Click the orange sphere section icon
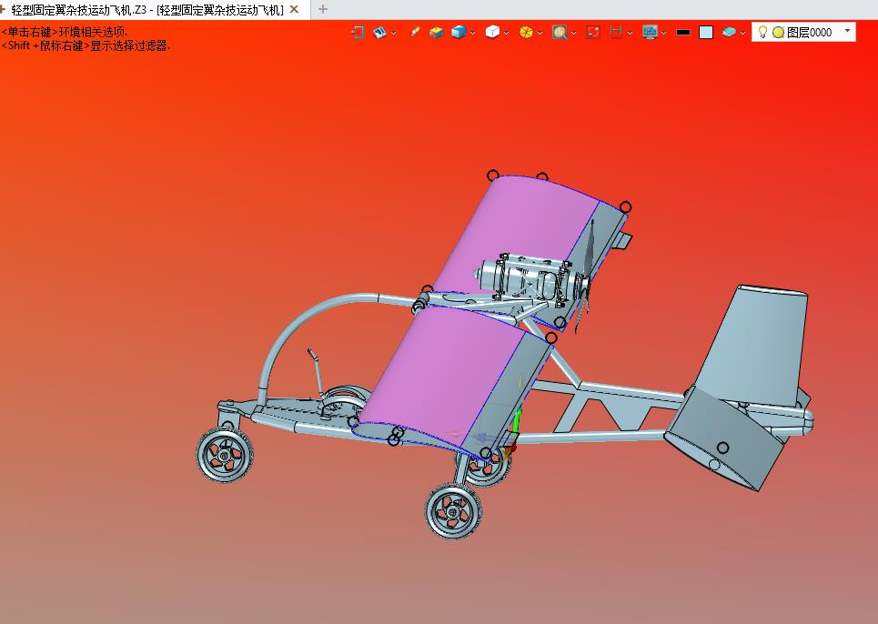The width and height of the screenshot is (878, 624). tap(526, 32)
